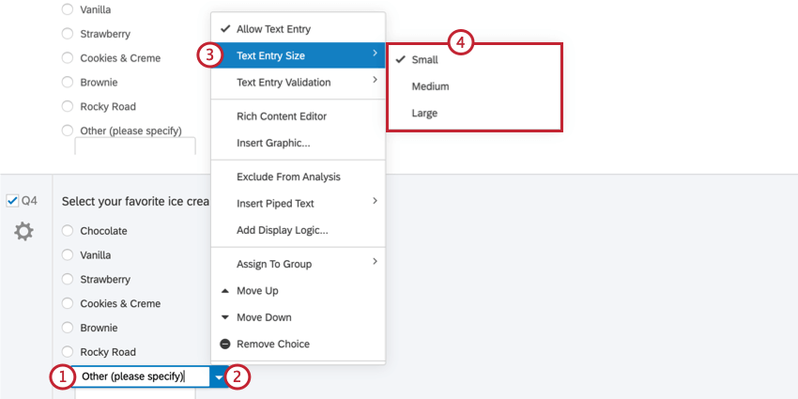This screenshot has height=399, width=798.
Task: Expand the Insert Piped Text submenu
Action: pyautogui.click(x=299, y=203)
